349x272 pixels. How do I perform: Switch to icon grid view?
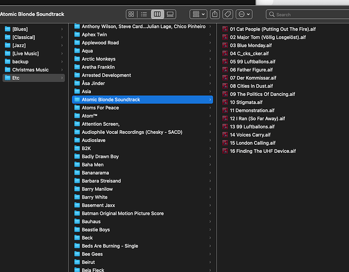pos(131,14)
